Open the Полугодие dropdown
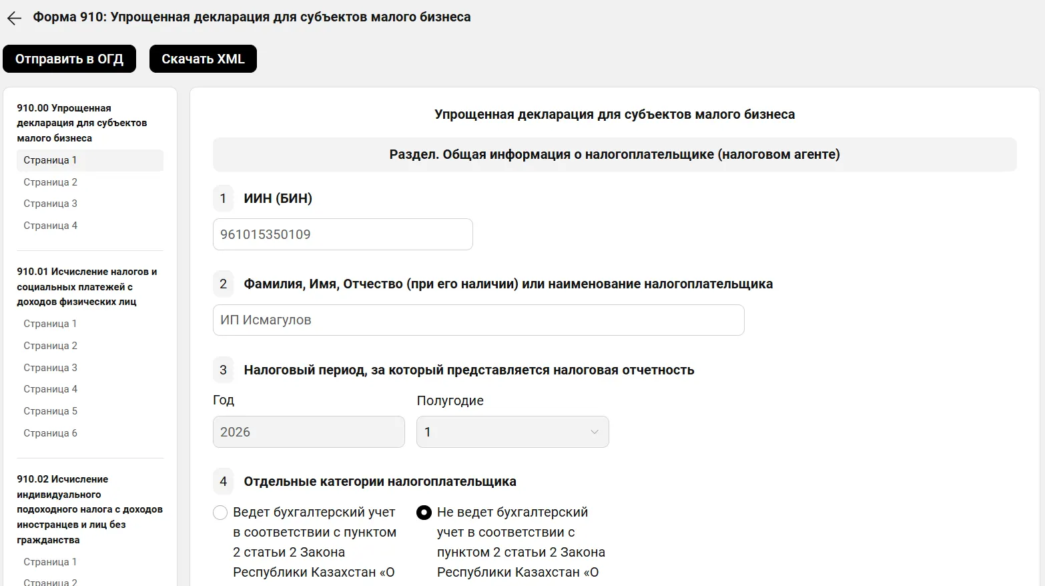Screen dimensions: 1045x586 (512, 432)
